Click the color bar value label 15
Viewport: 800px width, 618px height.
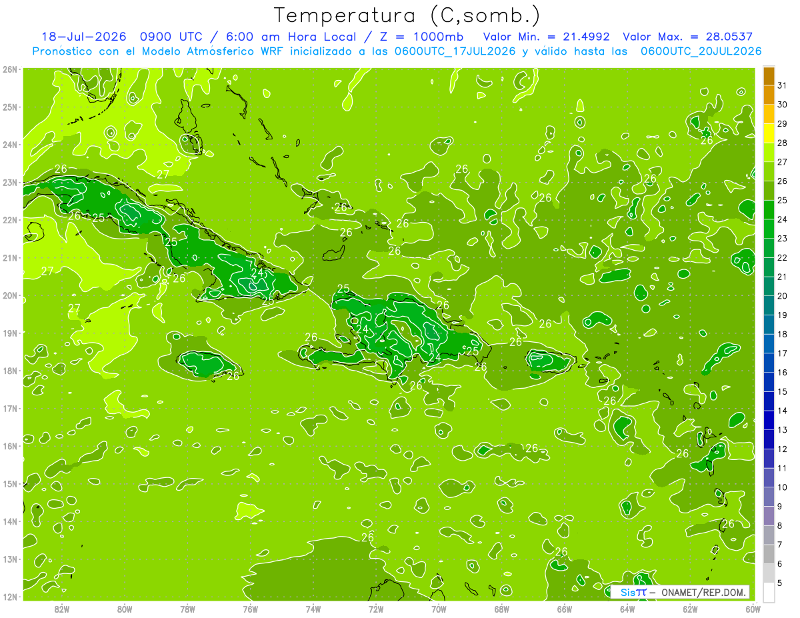click(x=782, y=391)
